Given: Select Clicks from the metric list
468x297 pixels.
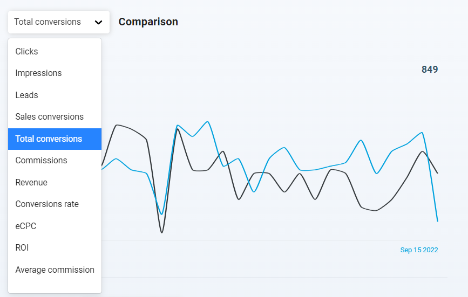Looking at the screenshot, I should tap(55, 52).
